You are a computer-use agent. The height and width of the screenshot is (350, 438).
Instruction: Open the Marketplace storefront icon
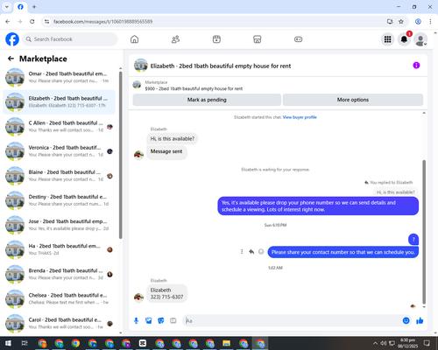click(x=258, y=39)
